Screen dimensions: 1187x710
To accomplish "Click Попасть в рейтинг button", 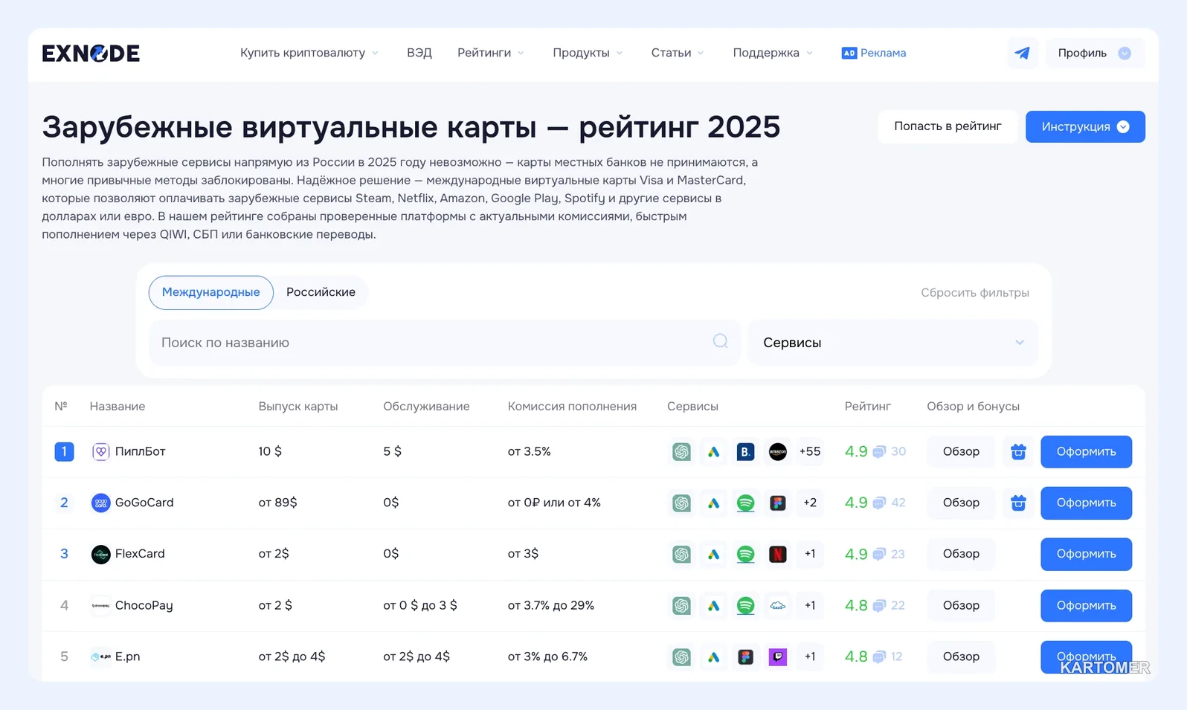I will click(948, 126).
